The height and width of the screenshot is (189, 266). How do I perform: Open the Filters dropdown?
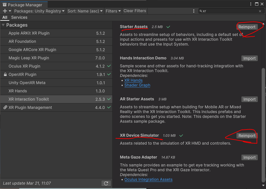(113, 11)
